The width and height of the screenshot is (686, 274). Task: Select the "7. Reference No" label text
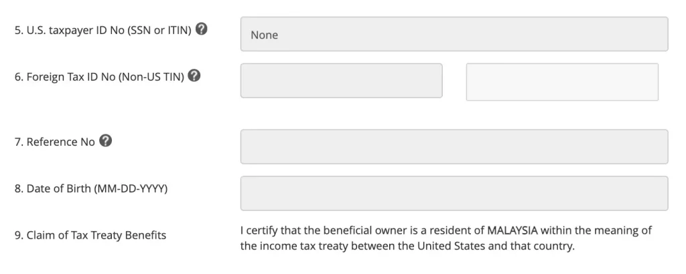(x=54, y=142)
